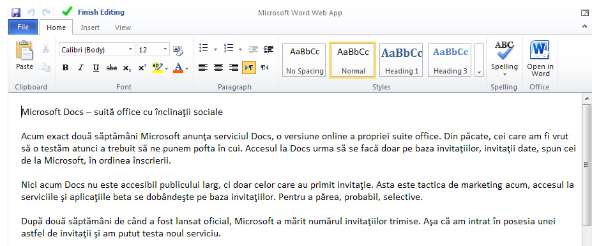The image size is (592, 246).
Task: Toggle Left-to-Right text direction
Action: tap(249, 68)
